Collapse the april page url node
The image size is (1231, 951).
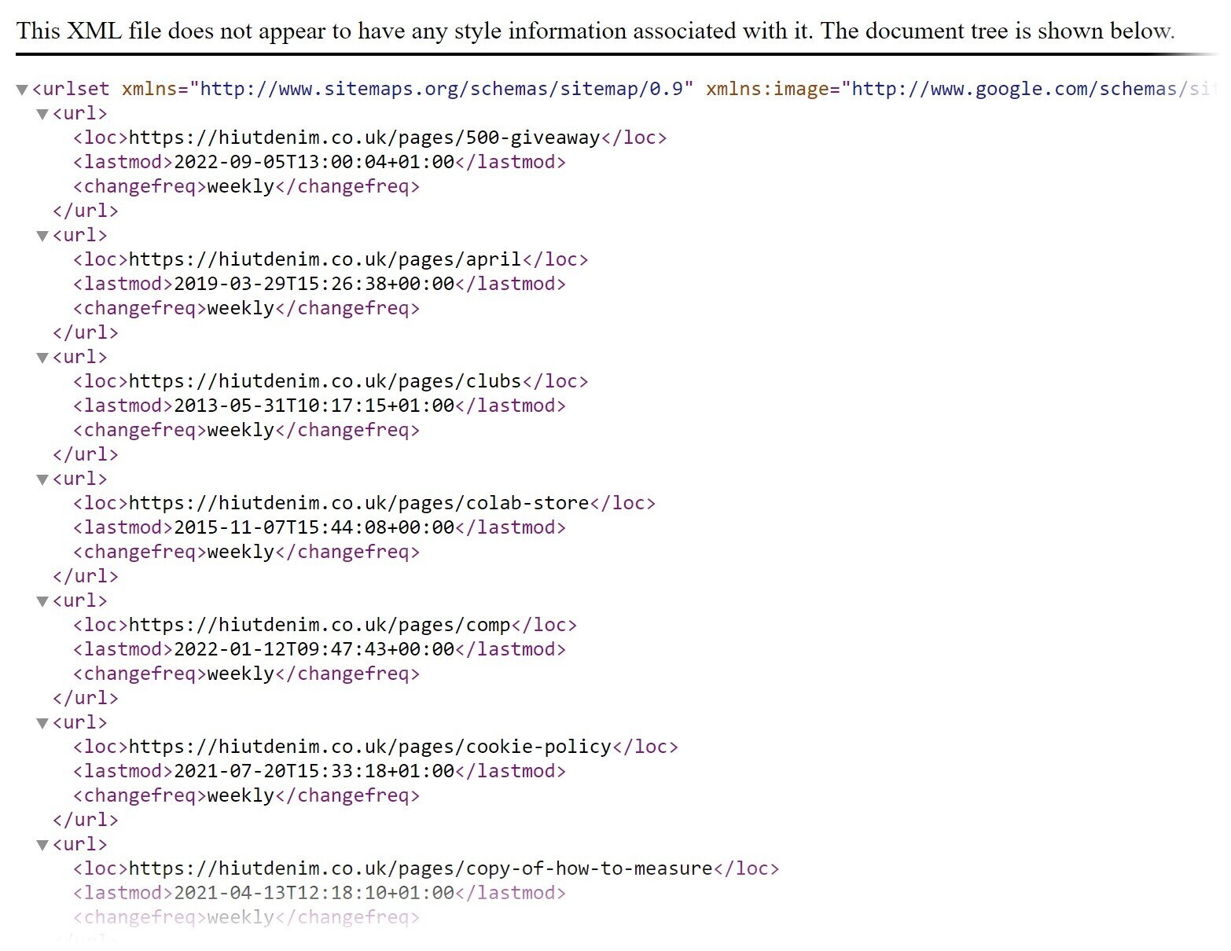42,235
